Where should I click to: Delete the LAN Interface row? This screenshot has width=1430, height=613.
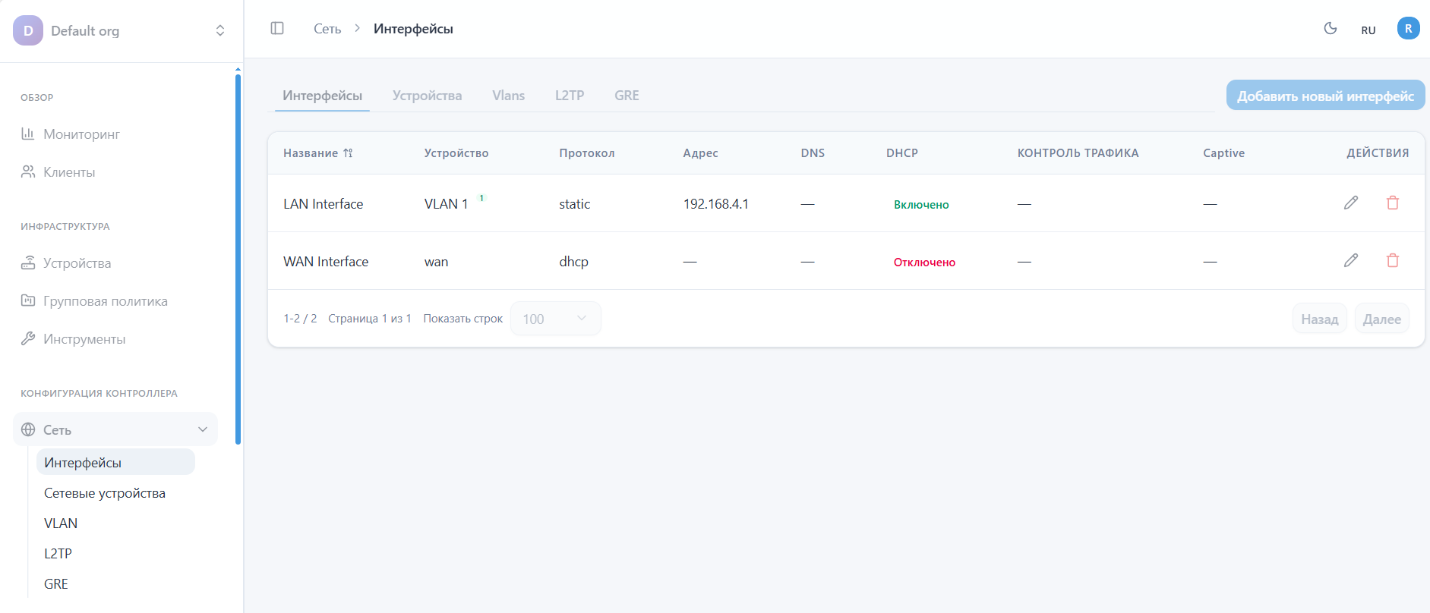click(1392, 203)
